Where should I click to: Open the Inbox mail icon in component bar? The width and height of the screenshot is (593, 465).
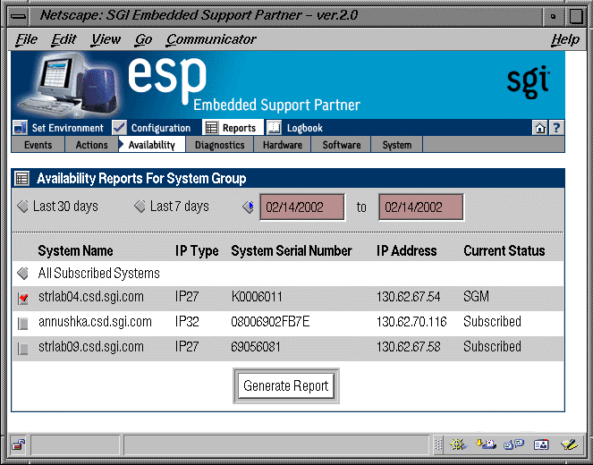486,444
